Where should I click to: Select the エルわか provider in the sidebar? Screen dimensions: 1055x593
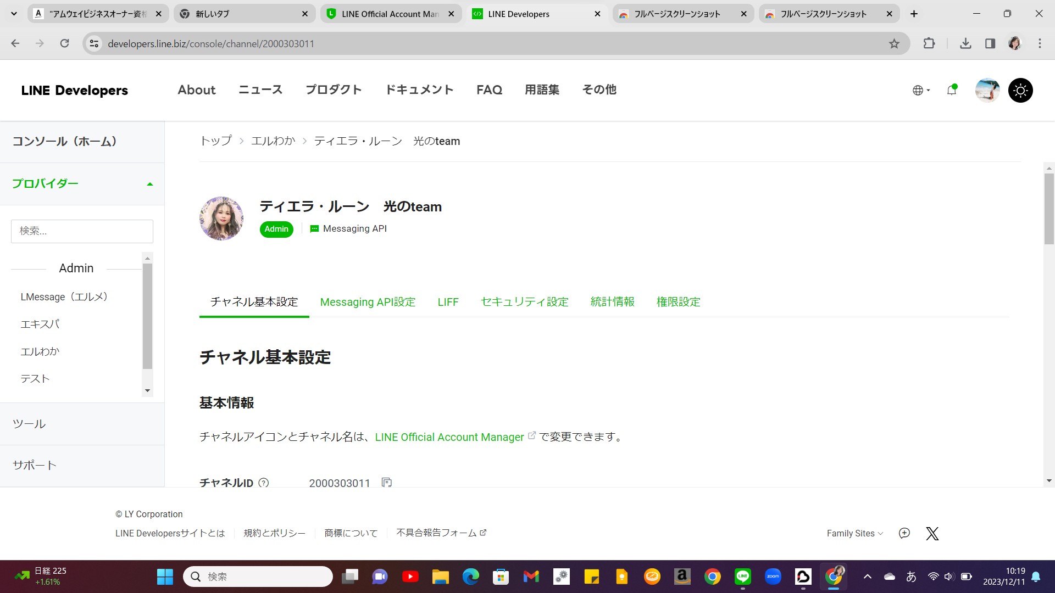coord(40,352)
